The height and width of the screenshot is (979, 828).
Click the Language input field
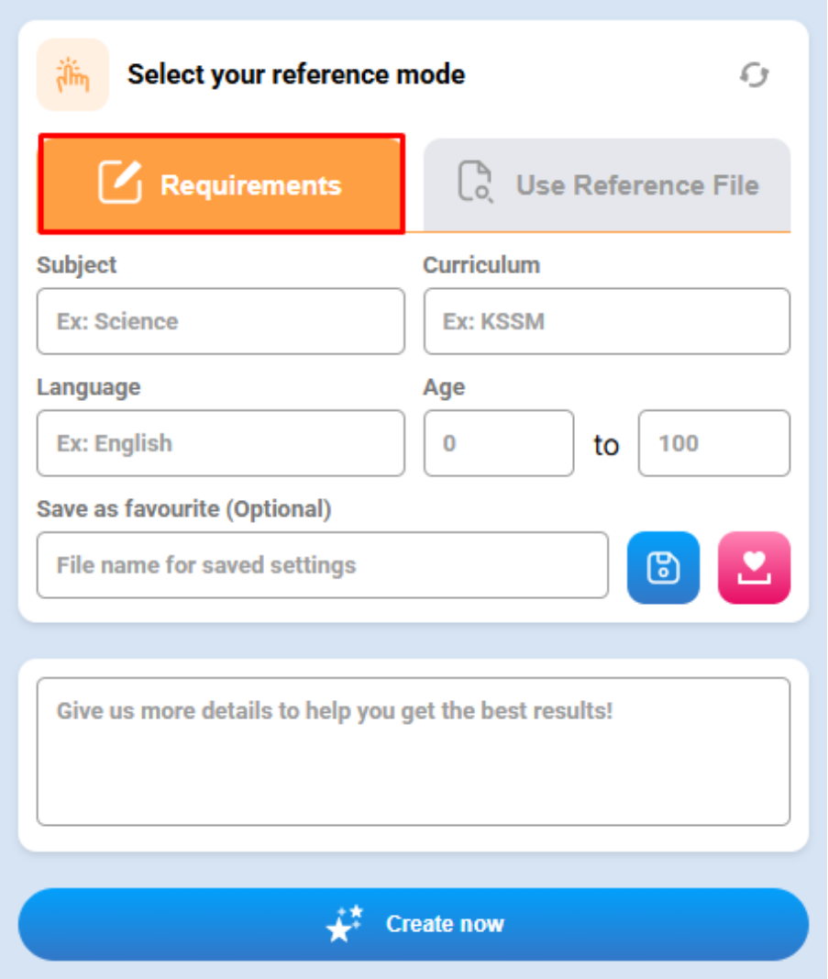[221, 443]
